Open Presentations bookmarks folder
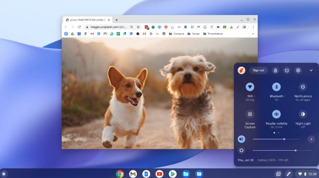 (x=213, y=34)
